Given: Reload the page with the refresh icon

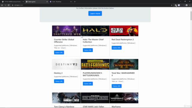Looking at the screenshot, I should [x=9, y=5].
